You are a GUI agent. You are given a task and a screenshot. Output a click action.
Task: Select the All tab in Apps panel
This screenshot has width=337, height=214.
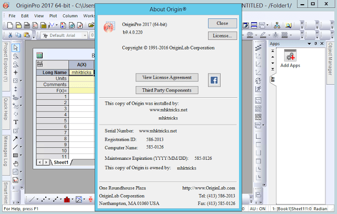273,79
